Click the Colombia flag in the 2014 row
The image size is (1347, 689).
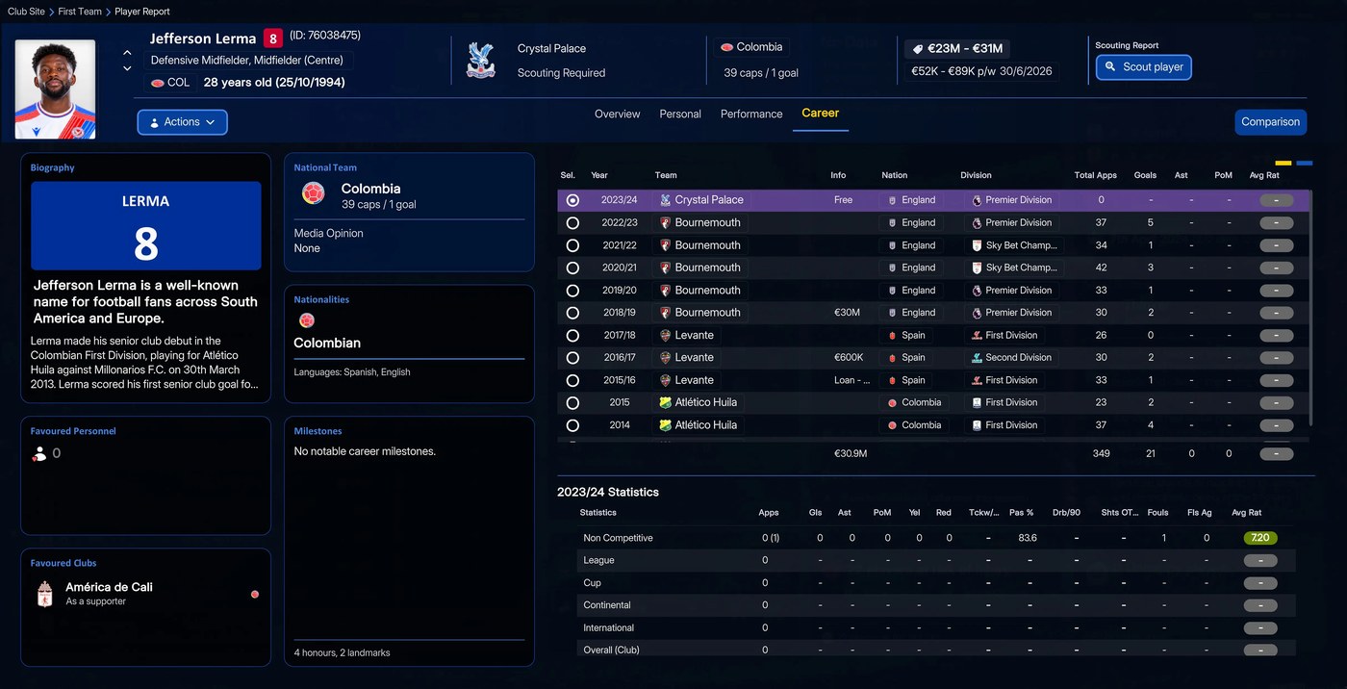[893, 424]
